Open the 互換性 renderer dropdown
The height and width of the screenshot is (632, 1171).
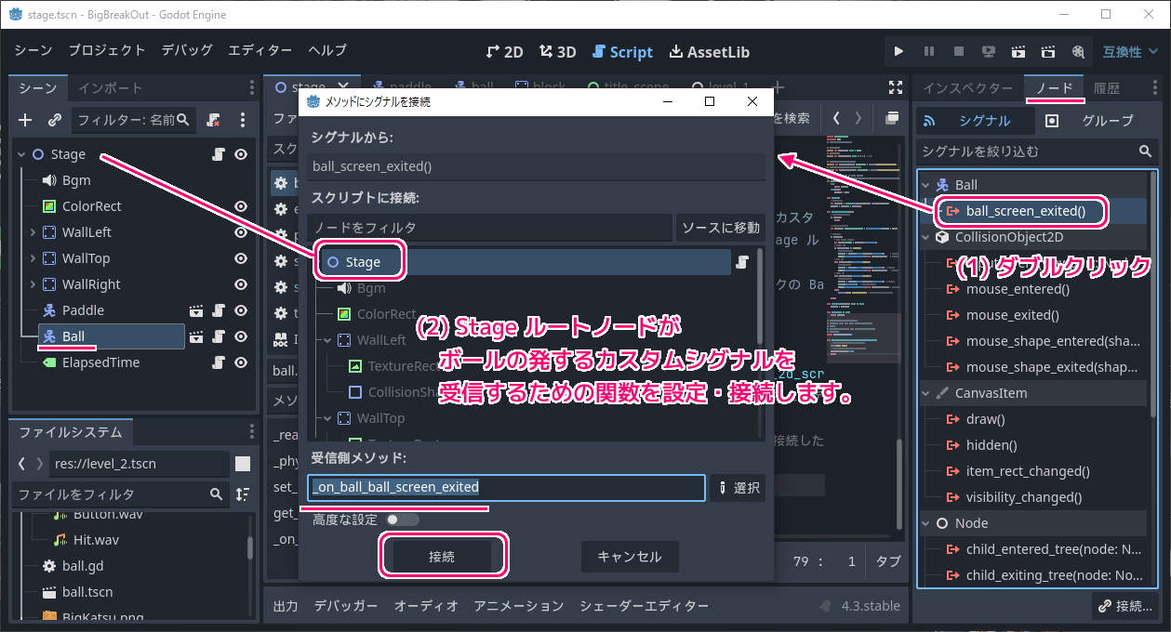pos(1128,52)
